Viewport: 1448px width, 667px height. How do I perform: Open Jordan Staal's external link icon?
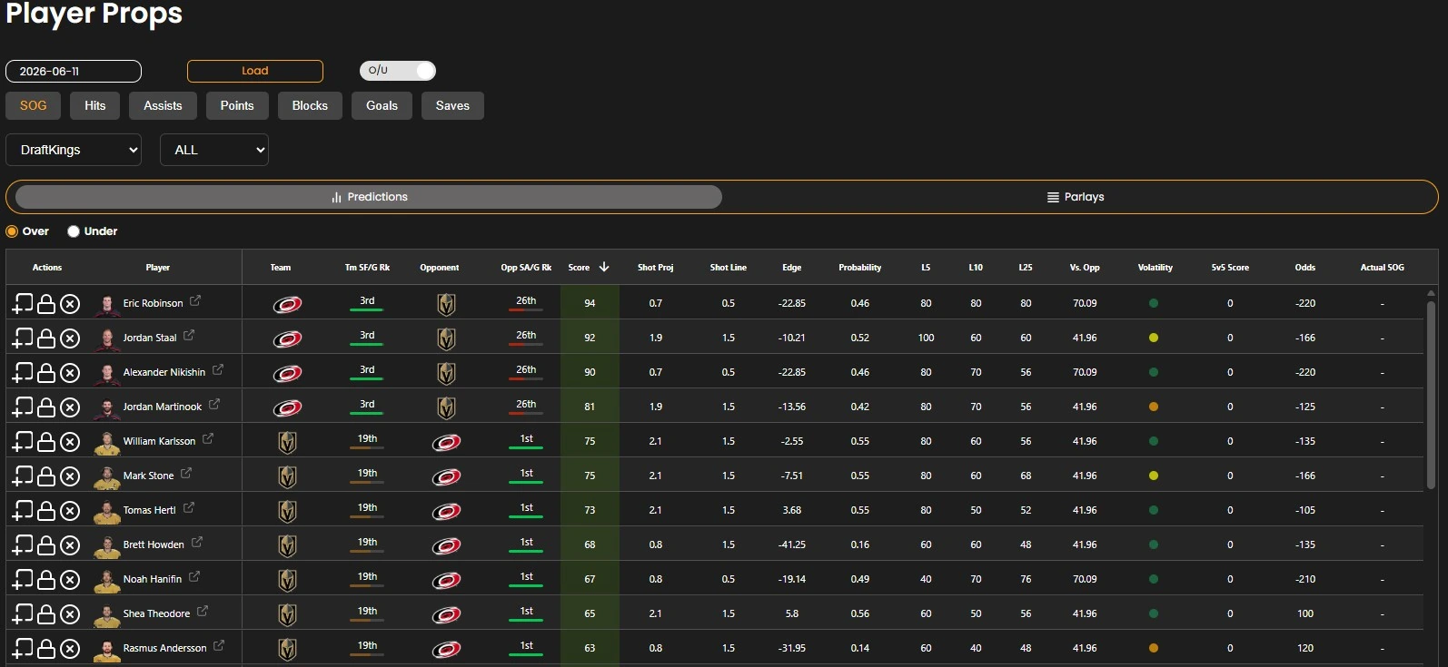coord(189,335)
